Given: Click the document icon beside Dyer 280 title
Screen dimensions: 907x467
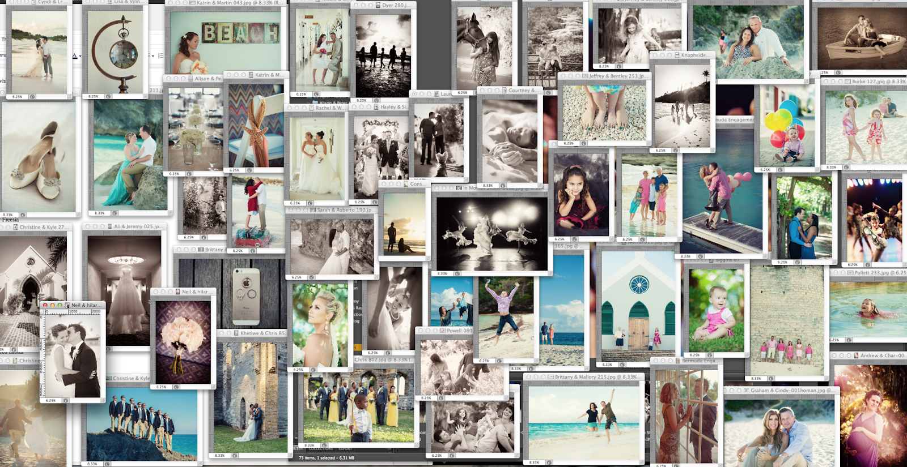Looking at the screenshot, I should [378, 5].
